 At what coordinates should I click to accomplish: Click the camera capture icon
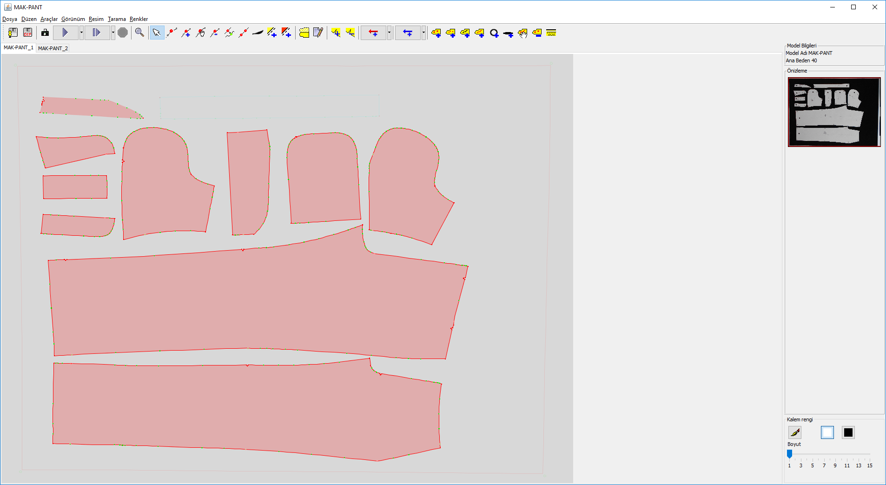pyautogui.click(x=45, y=33)
